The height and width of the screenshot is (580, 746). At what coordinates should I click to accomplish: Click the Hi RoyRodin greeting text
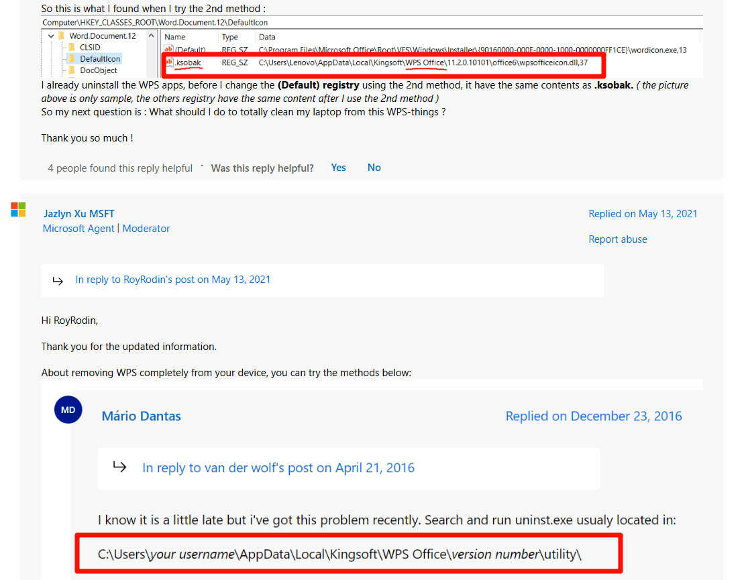70,321
